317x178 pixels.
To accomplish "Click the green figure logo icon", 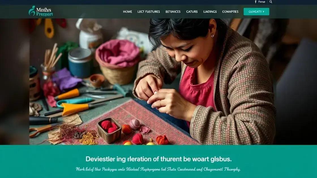I will 32,11.
